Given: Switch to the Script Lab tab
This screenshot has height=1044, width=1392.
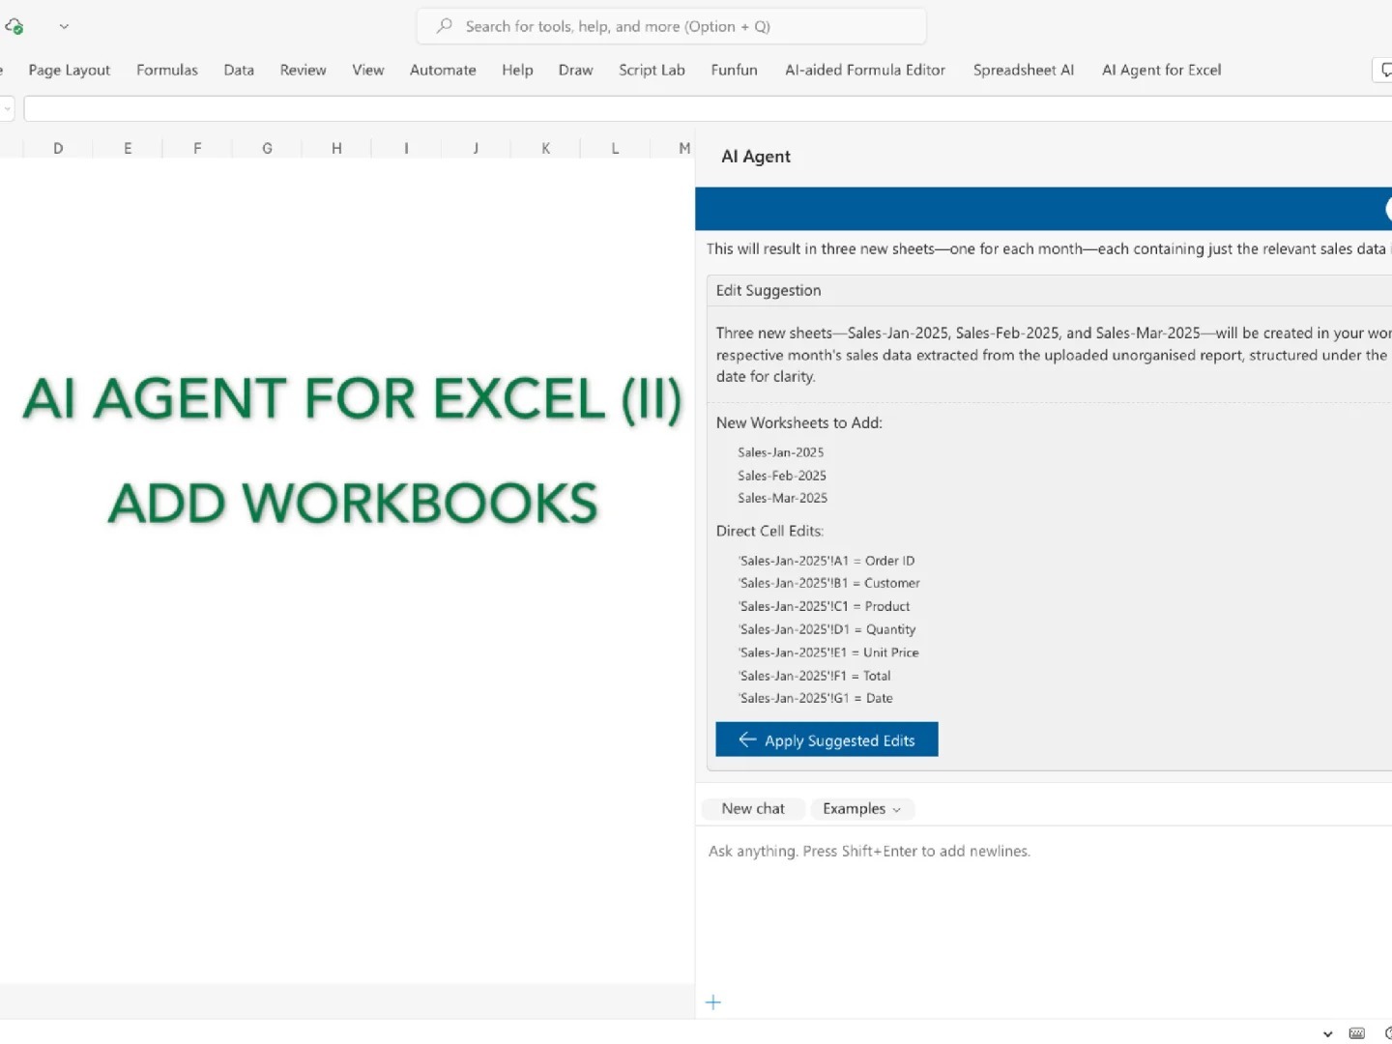Looking at the screenshot, I should click(x=652, y=70).
